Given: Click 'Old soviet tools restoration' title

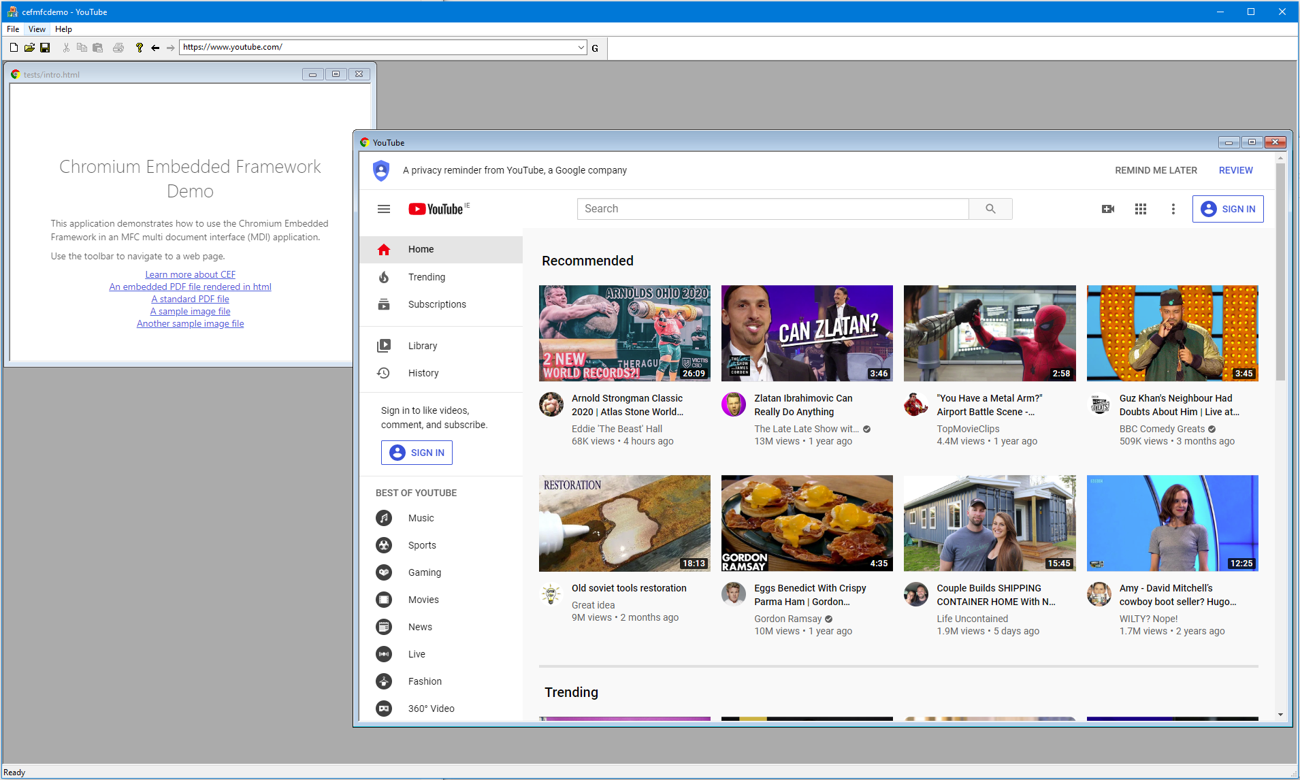Looking at the screenshot, I should tap(629, 588).
